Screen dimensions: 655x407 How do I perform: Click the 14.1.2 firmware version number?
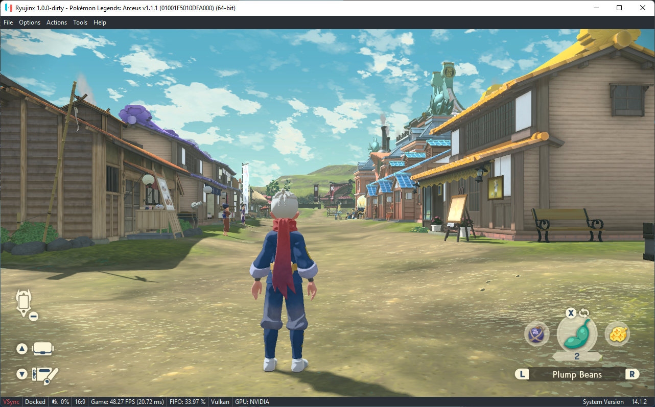[x=639, y=402]
